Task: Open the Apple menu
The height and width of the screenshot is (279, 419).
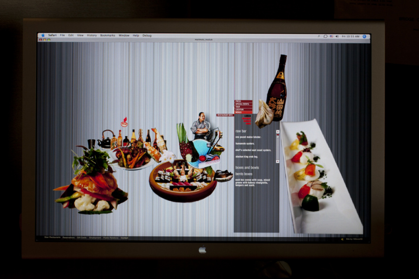Action: coord(43,35)
